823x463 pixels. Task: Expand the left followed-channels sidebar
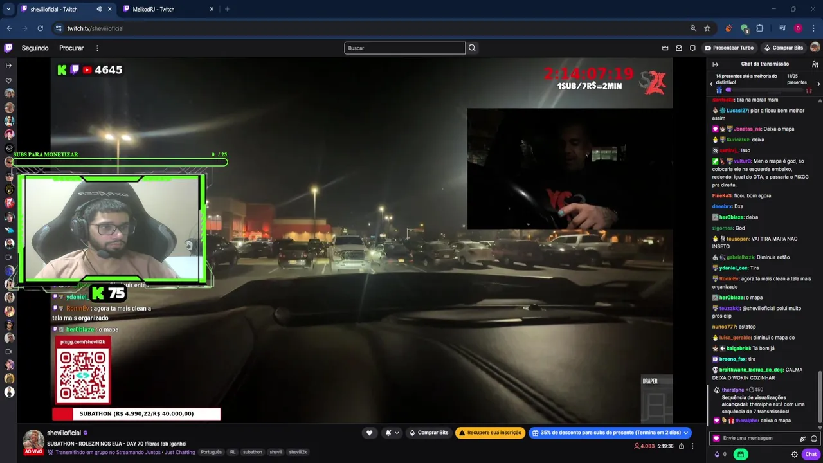[8, 65]
